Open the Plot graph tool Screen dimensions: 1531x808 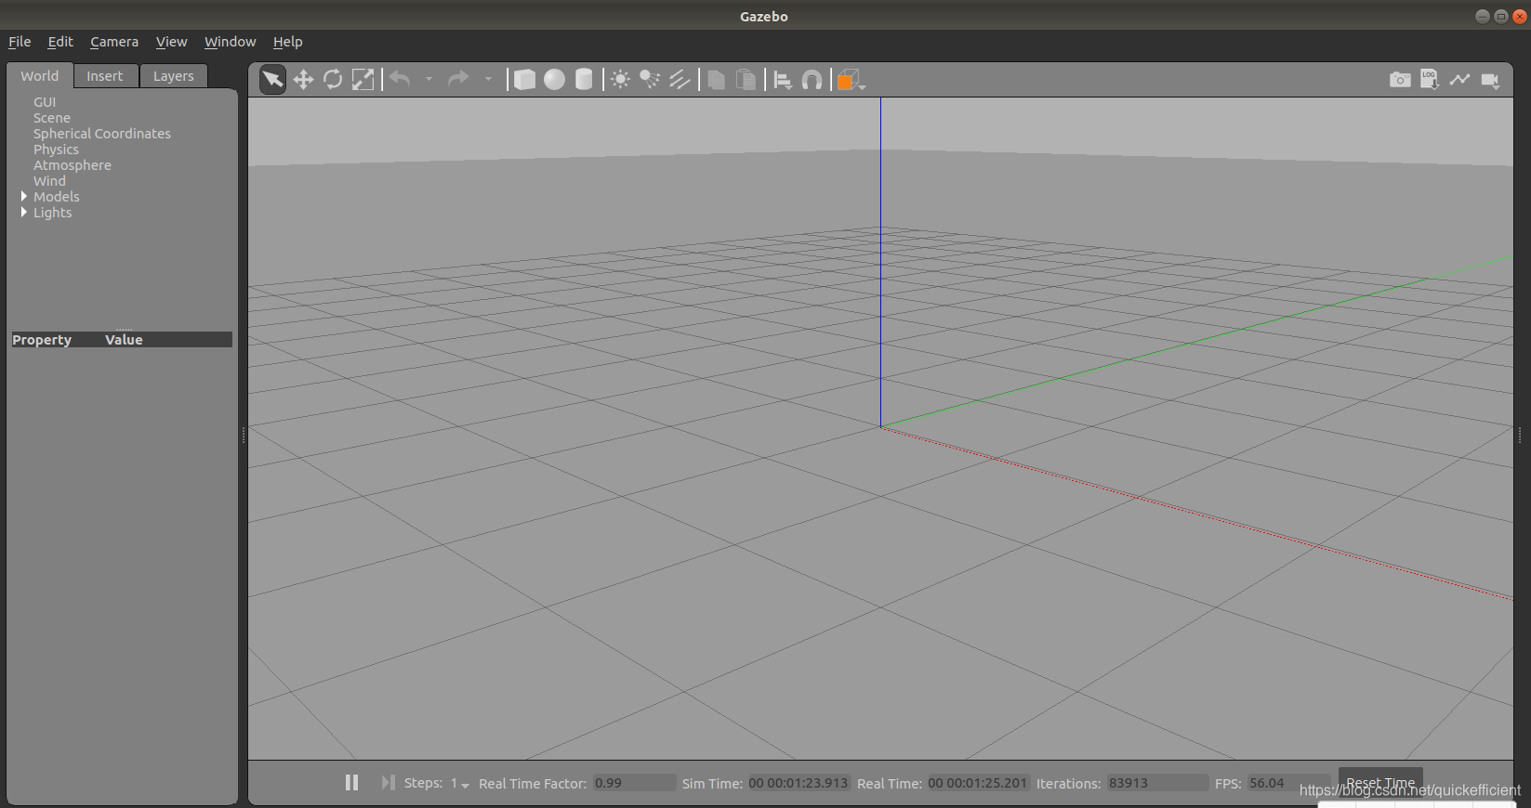1459,80
